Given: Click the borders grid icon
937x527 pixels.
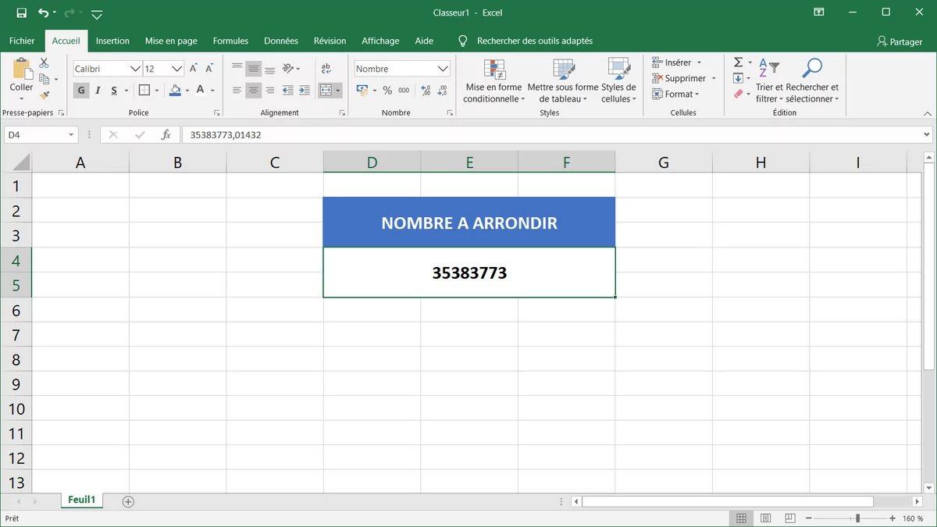Looking at the screenshot, I should (x=144, y=91).
